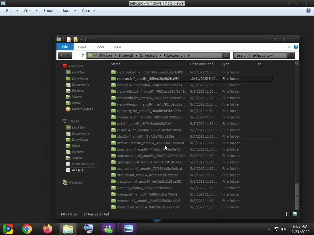Expand the Open dropdown in Photo Viewer
Viewport: 314px width, 235px height.
[94, 11]
